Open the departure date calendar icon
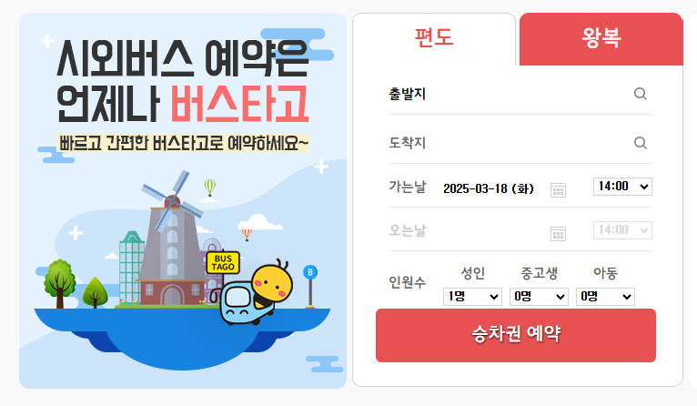The image size is (697, 406). (x=558, y=190)
